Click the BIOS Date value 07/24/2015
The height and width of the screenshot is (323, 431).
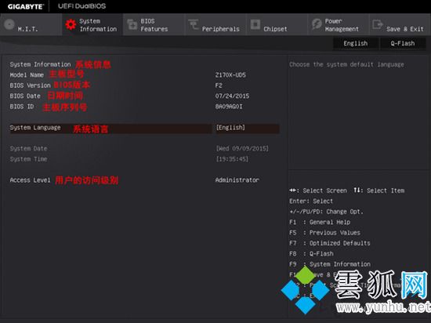point(232,96)
